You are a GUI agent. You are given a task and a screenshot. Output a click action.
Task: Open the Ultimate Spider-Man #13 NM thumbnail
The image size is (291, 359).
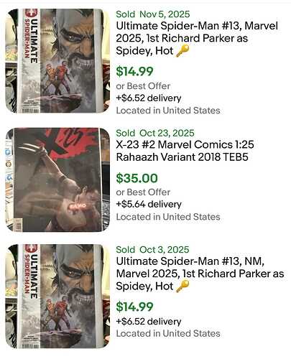click(57, 297)
